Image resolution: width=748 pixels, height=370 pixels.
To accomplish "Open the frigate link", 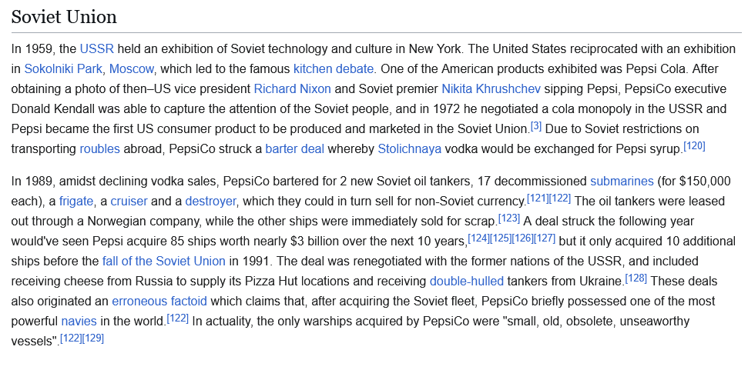I will coord(78,202).
